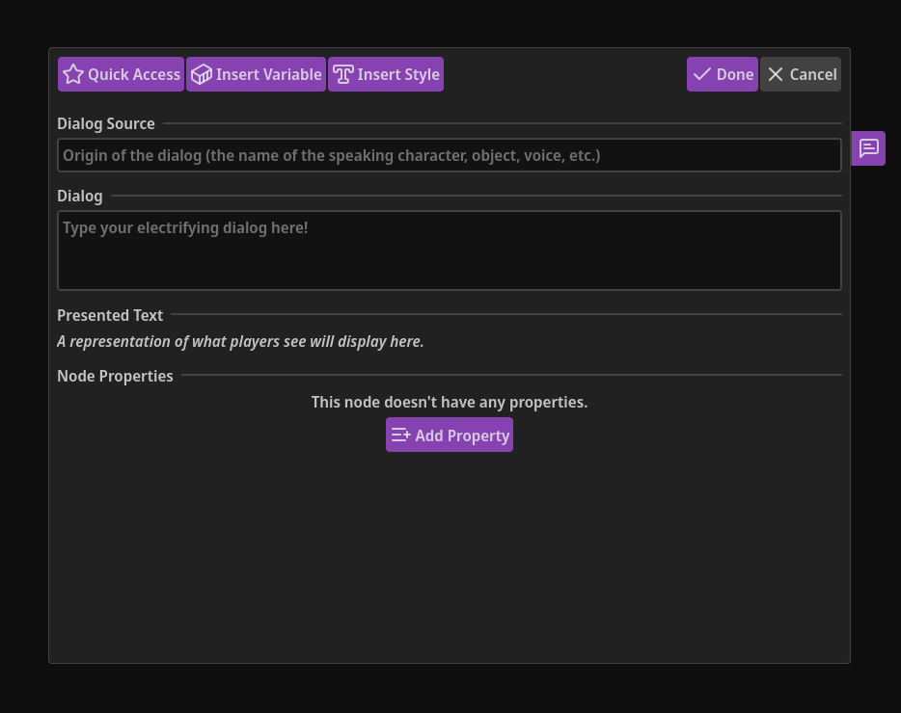The height and width of the screenshot is (713, 901).
Task: Focus the Dialog Source input field
Action: coord(450,155)
